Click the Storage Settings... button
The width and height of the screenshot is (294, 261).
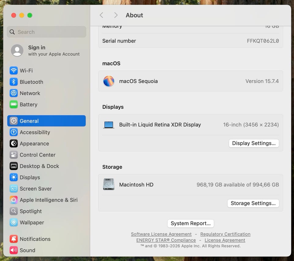click(x=253, y=203)
